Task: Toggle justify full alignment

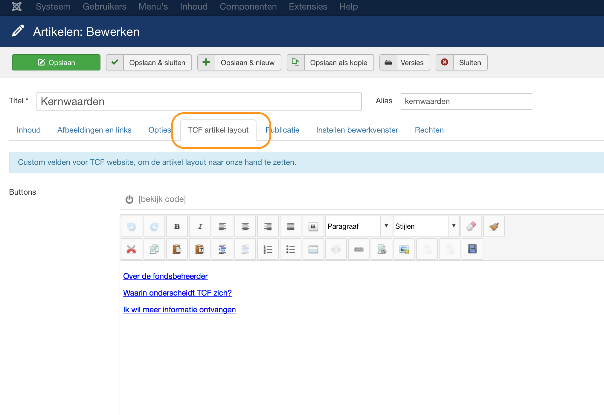Action: tap(290, 226)
